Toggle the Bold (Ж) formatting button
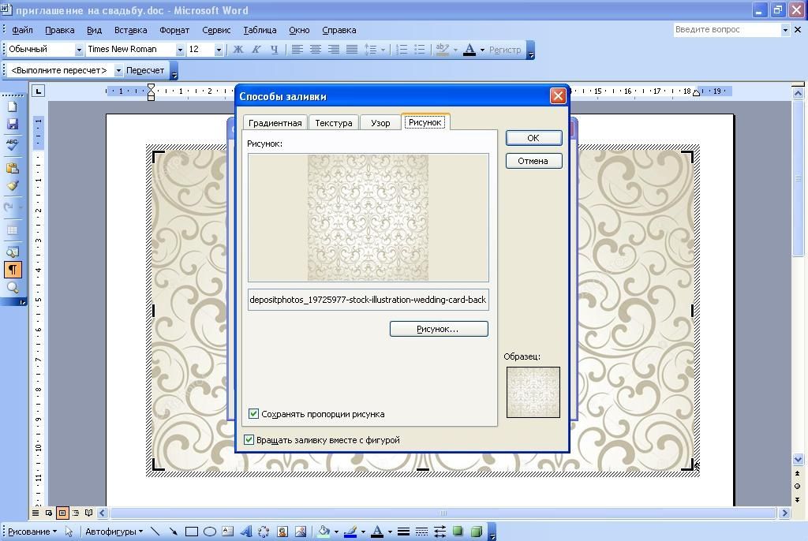808x541 pixels. [238, 49]
